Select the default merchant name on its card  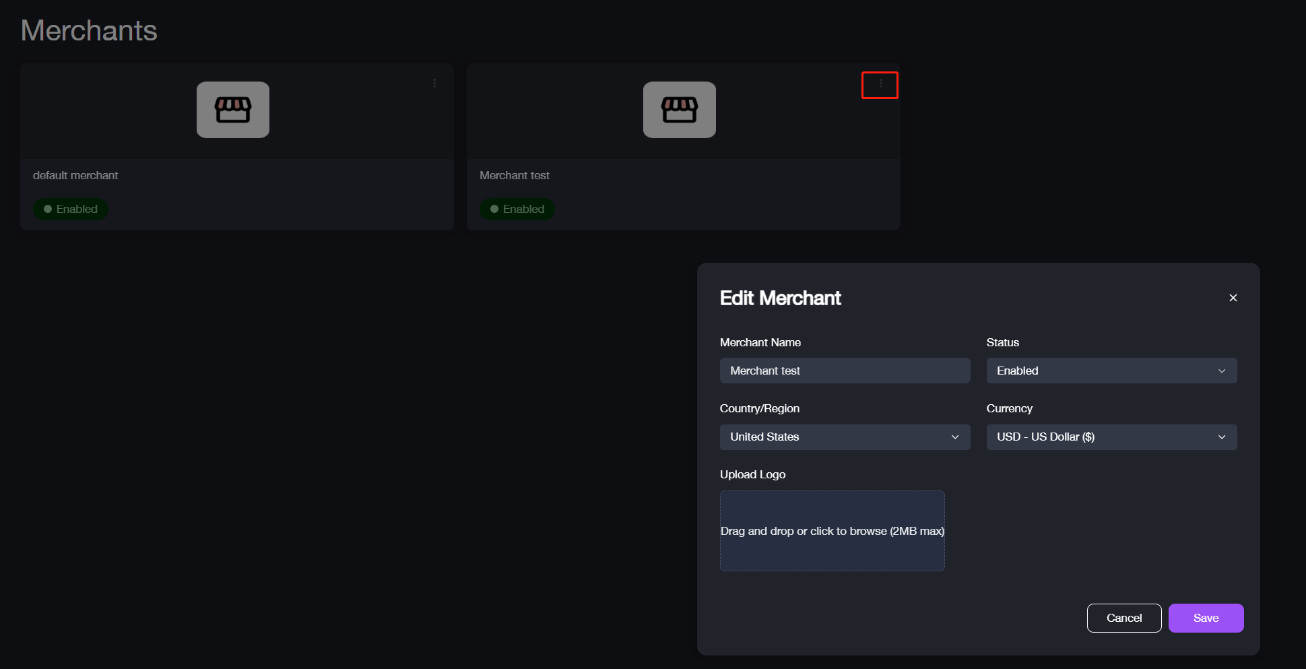pyautogui.click(x=75, y=175)
